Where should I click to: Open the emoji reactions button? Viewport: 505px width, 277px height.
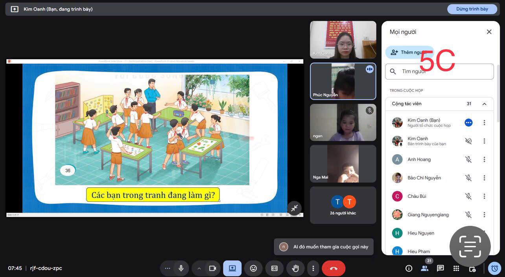tap(253, 268)
